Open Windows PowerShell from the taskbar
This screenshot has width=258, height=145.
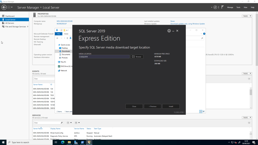tap(82, 142)
